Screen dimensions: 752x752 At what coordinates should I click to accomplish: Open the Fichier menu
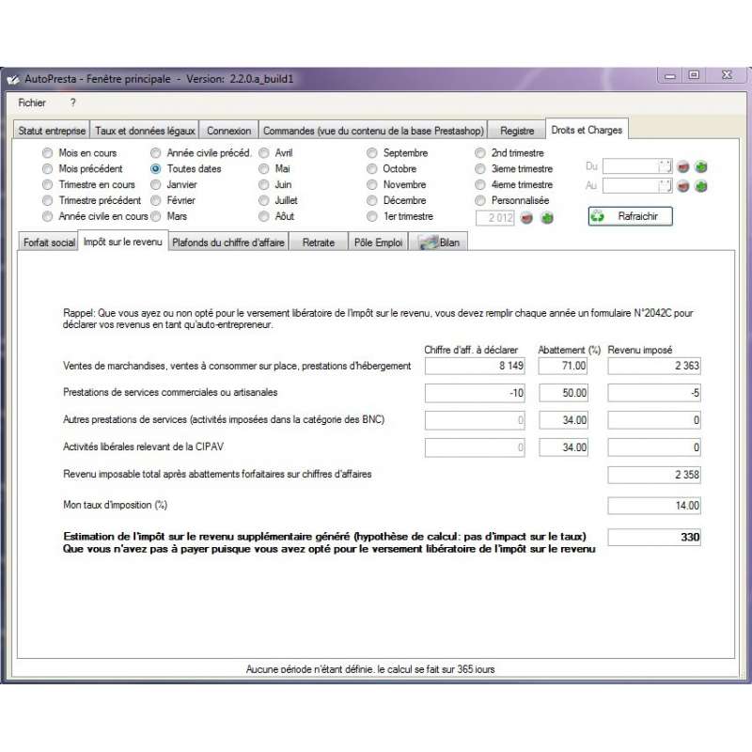[x=32, y=102]
